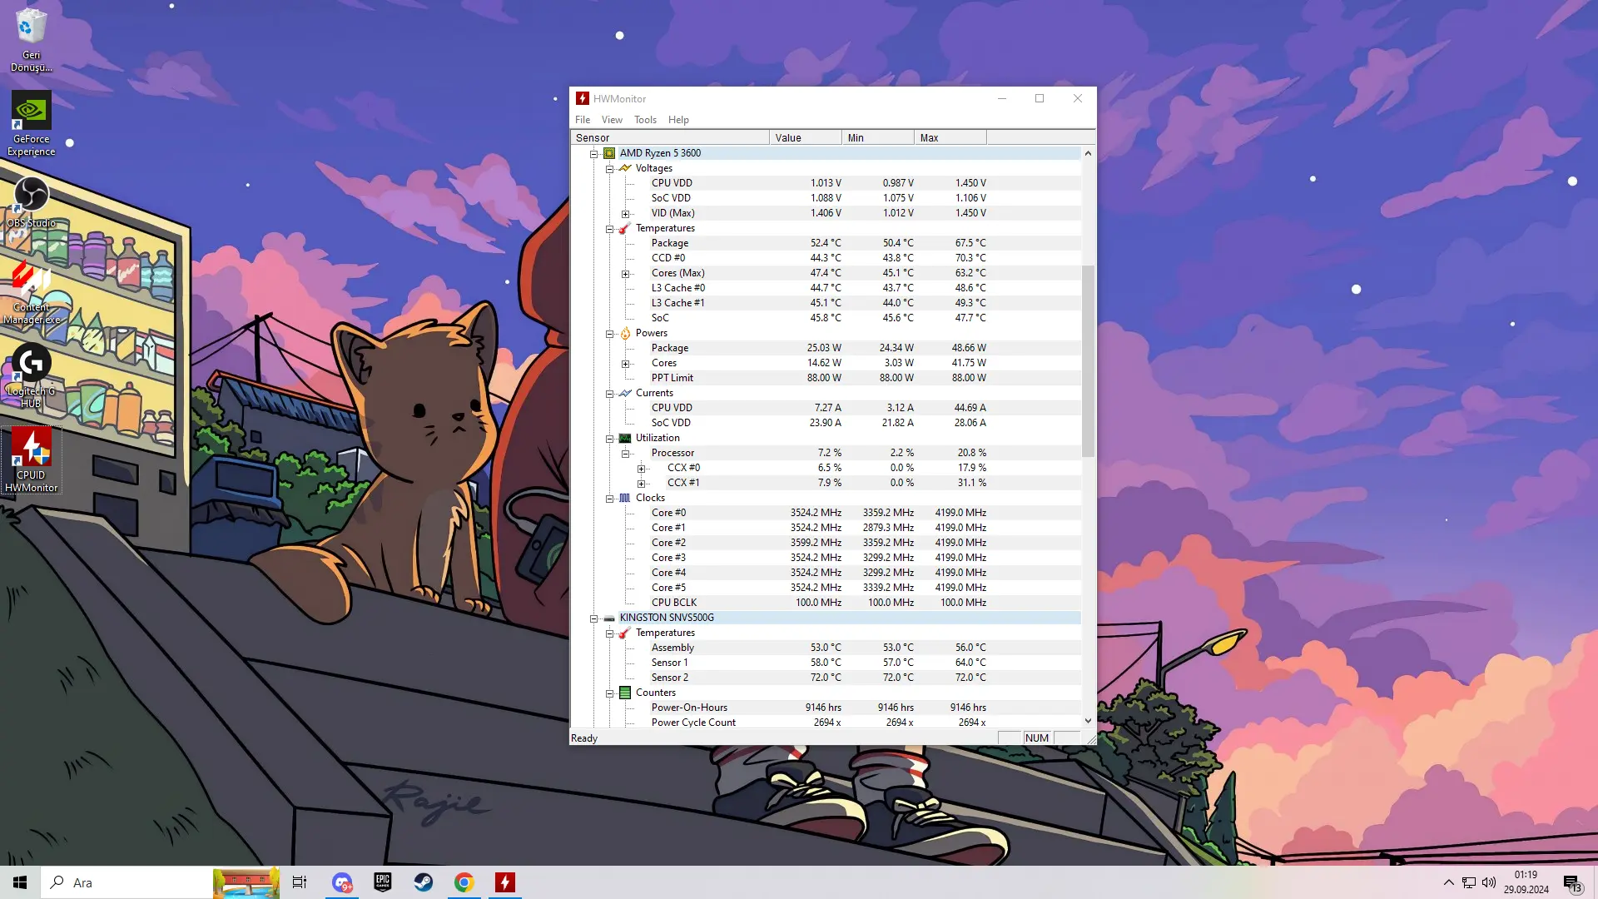Screen dimensions: 1598x899
Task: Open the View menu
Action: [x=612, y=120]
